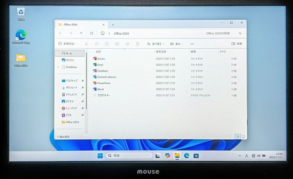Open the Excel shortcut
This screenshot has width=293, height=179.
pos(100,65)
